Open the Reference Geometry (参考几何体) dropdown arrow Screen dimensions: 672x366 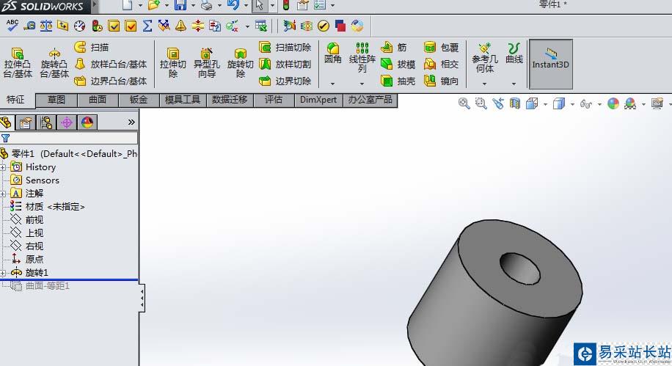tap(484, 84)
